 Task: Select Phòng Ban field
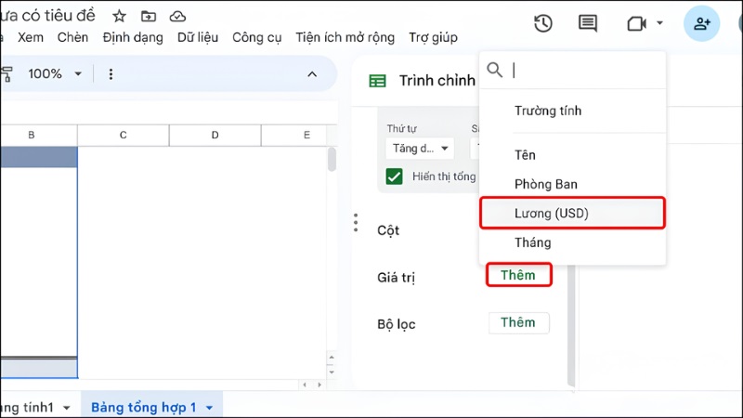click(x=572, y=184)
